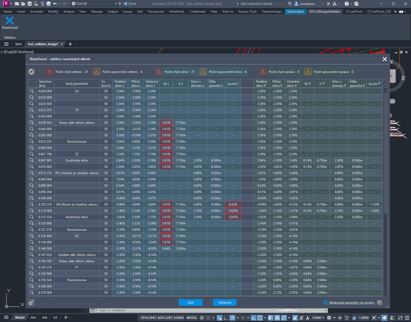Click the Save icon in quick access toolbar
The image size is (411, 322).
[x=29, y=4]
